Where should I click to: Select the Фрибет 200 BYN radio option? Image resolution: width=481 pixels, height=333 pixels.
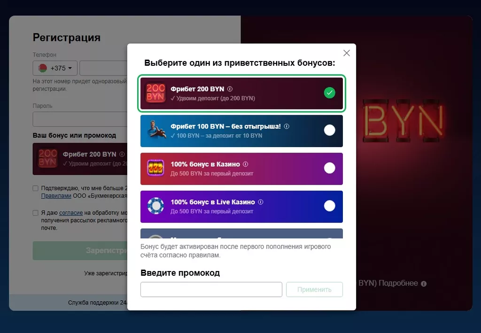pos(330,93)
